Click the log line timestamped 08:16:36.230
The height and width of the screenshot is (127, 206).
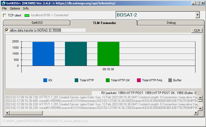[102, 108]
